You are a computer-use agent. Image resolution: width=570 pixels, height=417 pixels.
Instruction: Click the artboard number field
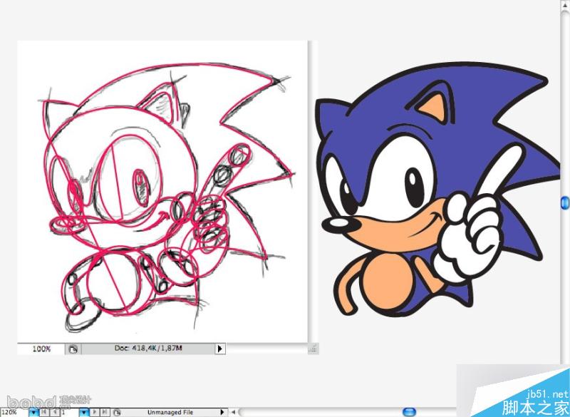coord(70,413)
